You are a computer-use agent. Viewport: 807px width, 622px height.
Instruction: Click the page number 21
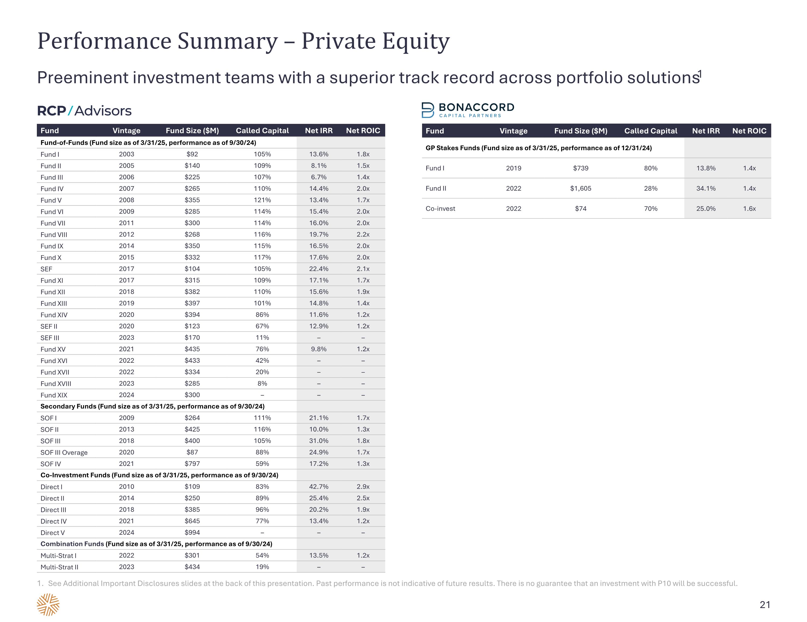coord(764,605)
